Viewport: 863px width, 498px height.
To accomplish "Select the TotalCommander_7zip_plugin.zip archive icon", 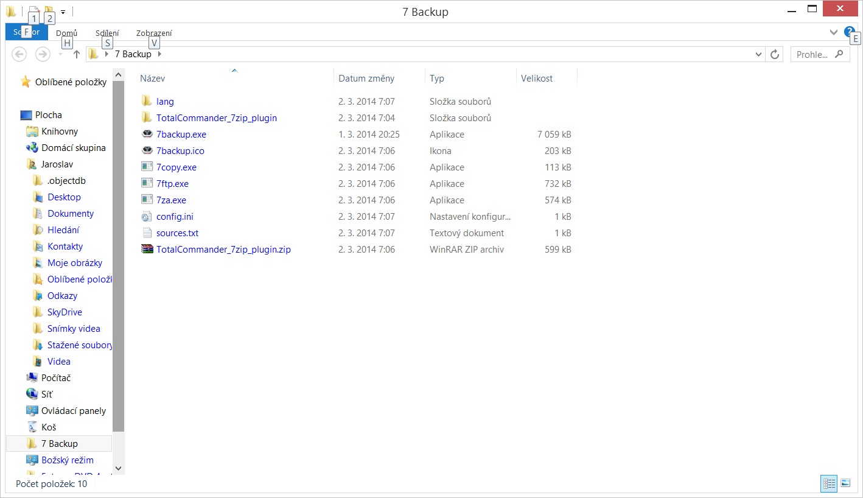I will [147, 250].
